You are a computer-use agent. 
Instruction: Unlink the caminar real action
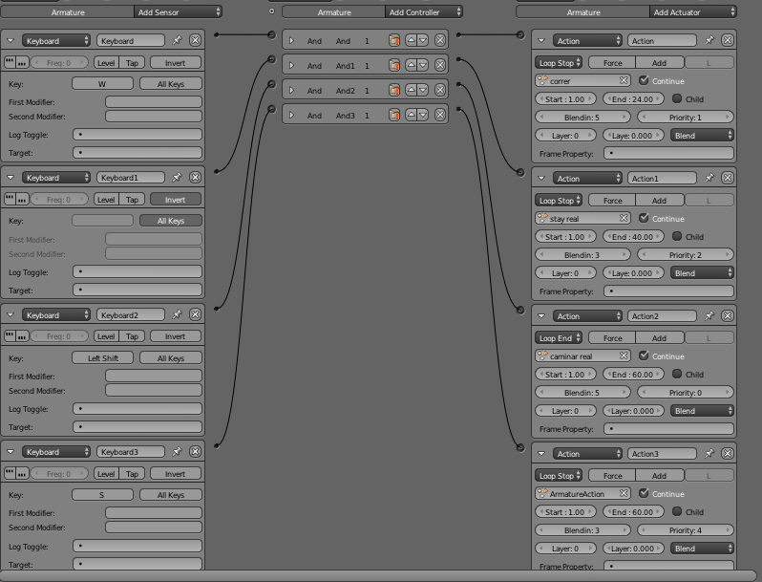624,356
